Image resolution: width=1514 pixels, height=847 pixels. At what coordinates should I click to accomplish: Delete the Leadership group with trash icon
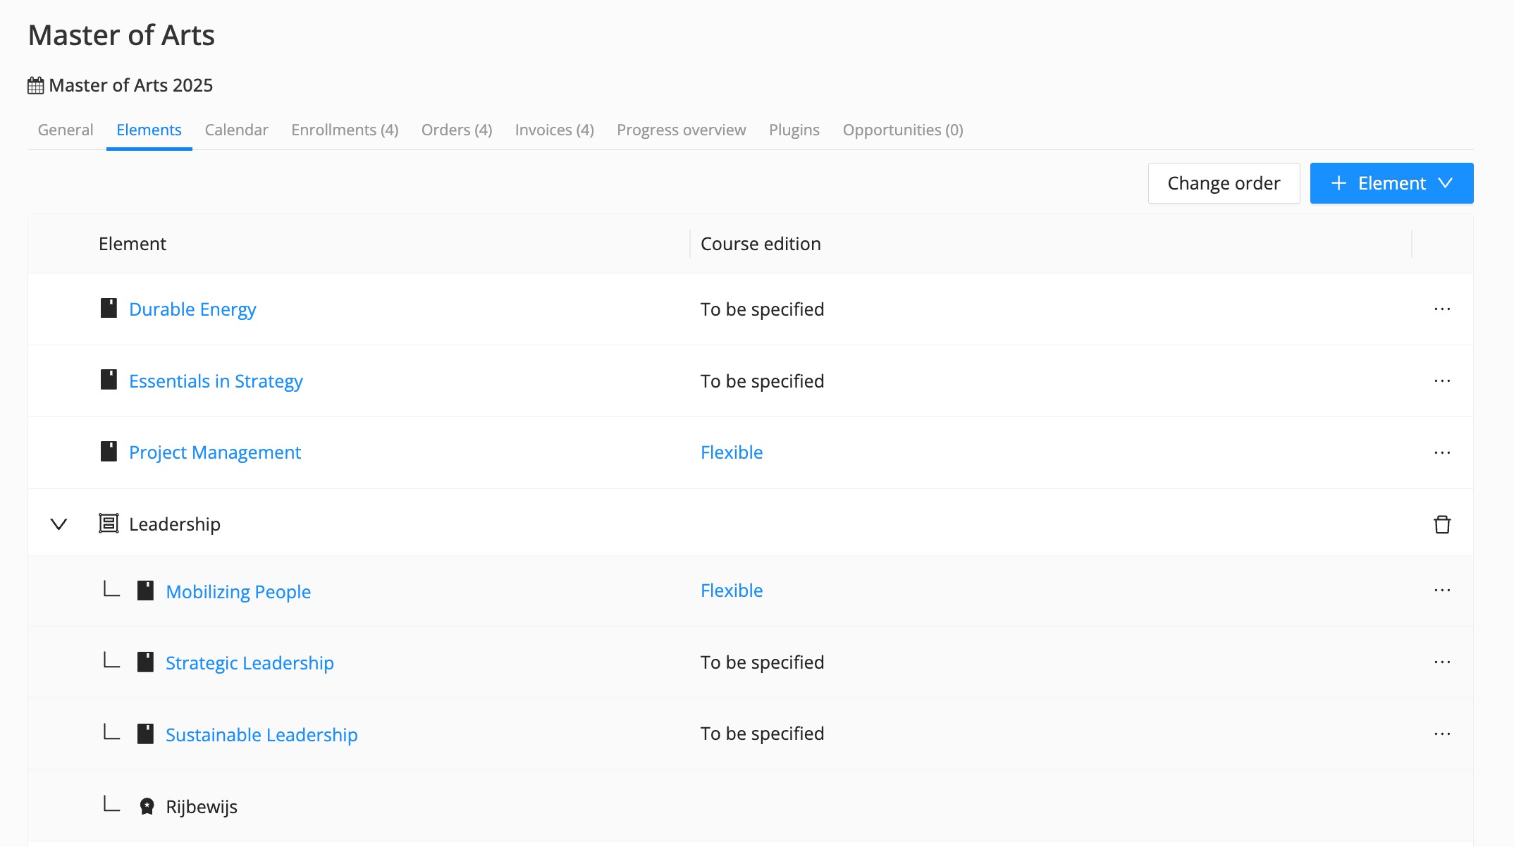1442,524
